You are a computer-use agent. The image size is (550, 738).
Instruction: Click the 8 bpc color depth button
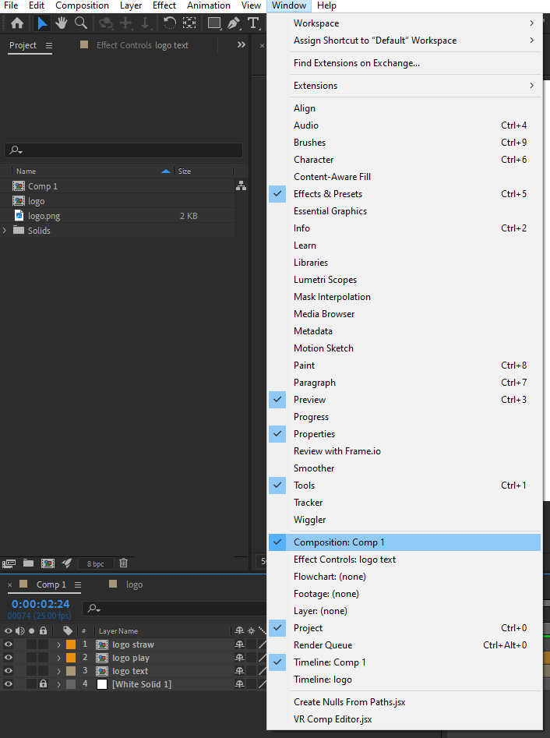tap(96, 563)
